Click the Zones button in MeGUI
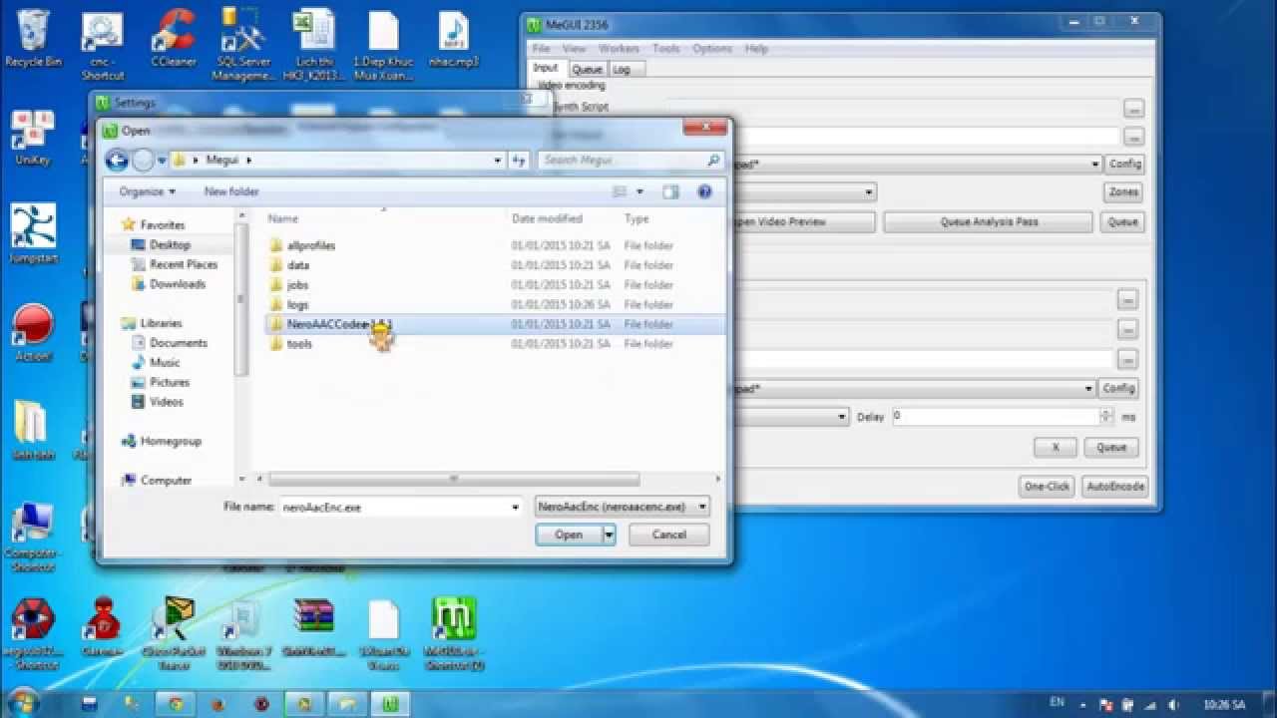Image resolution: width=1277 pixels, height=718 pixels. (x=1123, y=192)
